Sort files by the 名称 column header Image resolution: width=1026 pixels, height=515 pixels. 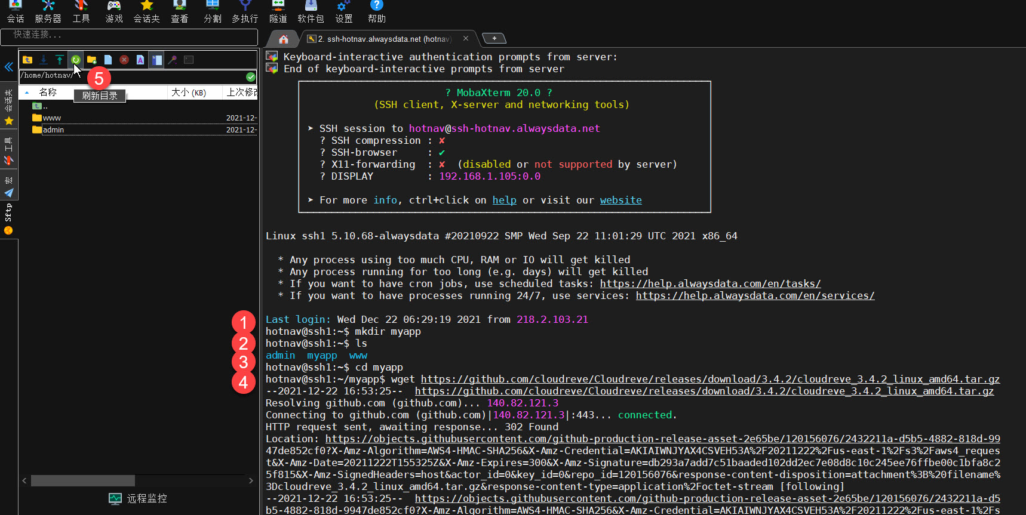[x=48, y=92]
